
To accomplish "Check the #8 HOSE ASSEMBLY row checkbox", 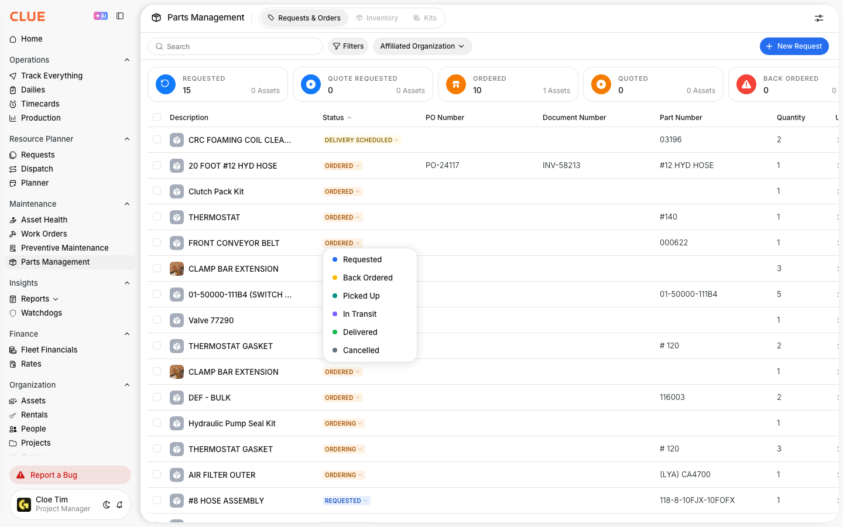I will 157,500.
